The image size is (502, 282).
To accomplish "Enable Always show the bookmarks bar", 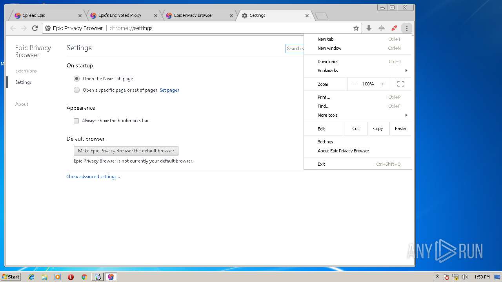I will click(76, 121).
